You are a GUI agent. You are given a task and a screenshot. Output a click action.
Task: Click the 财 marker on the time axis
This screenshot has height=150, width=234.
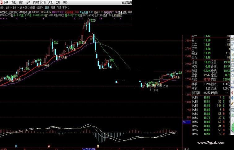16,146
